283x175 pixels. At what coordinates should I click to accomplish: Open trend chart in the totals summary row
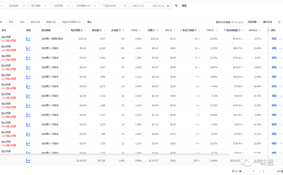pyautogui.click(x=28, y=161)
